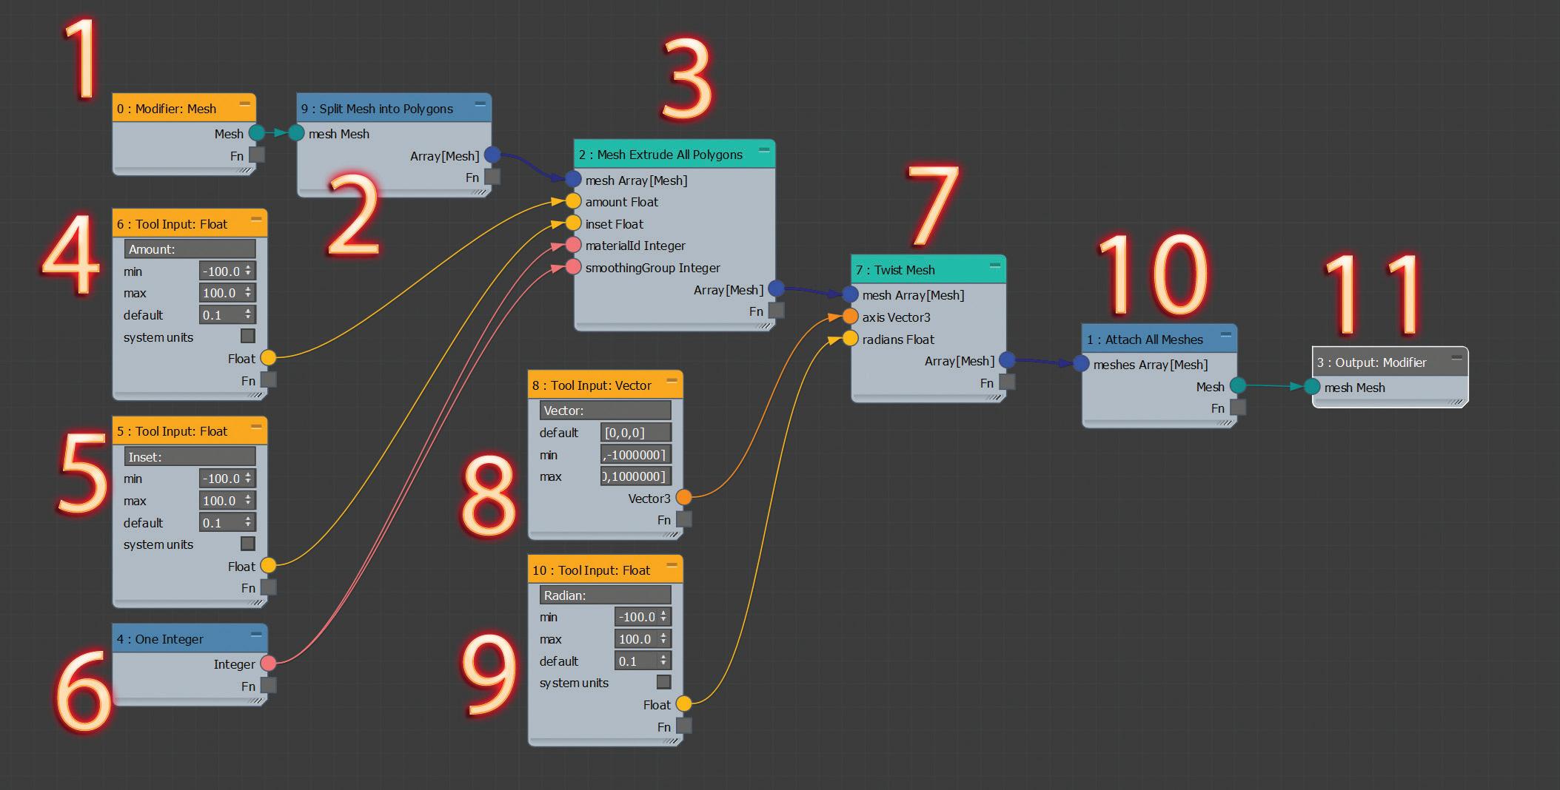Click the Array[Mesh] output port of Twist Mesh
Viewport: 1560px width, 790px height.
[1007, 360]
